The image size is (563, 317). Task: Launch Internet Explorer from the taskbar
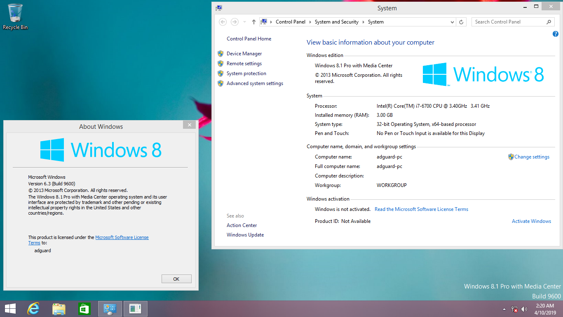click(33, 308)
